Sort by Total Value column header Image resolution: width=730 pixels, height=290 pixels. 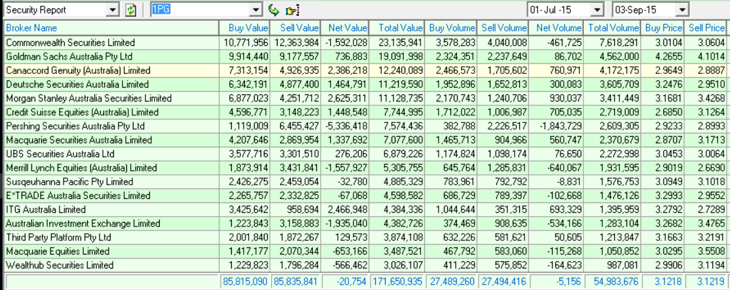coord(396,28)
